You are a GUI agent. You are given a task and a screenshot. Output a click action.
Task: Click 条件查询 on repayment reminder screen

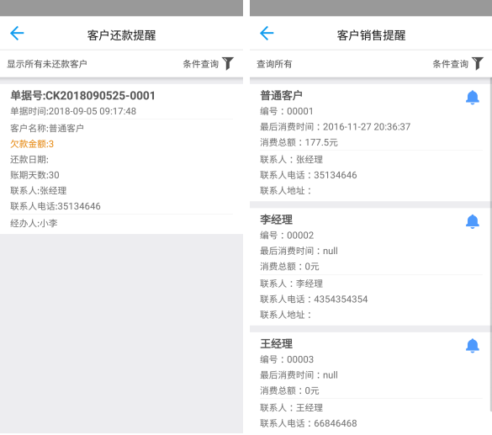tap(201, 64)
